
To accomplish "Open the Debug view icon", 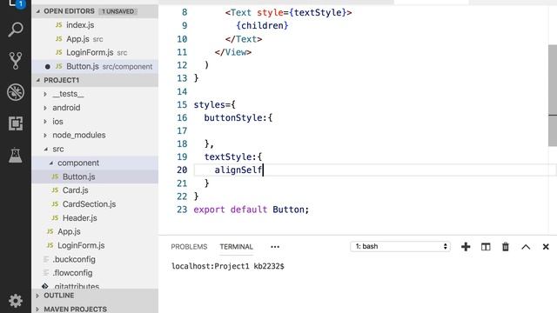I will tap(16, 92).
